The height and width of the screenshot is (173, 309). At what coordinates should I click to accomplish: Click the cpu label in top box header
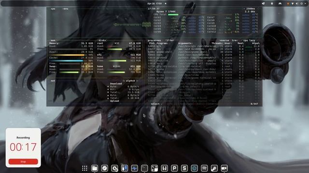[53, 9]
